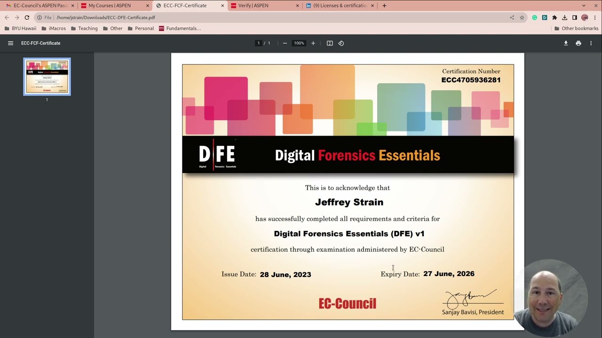Open BYU Hawaii bookmark folder
Image resolution: width=602 pixels, height=338 pixels.
pyautogui.click(x=20, y=28)
